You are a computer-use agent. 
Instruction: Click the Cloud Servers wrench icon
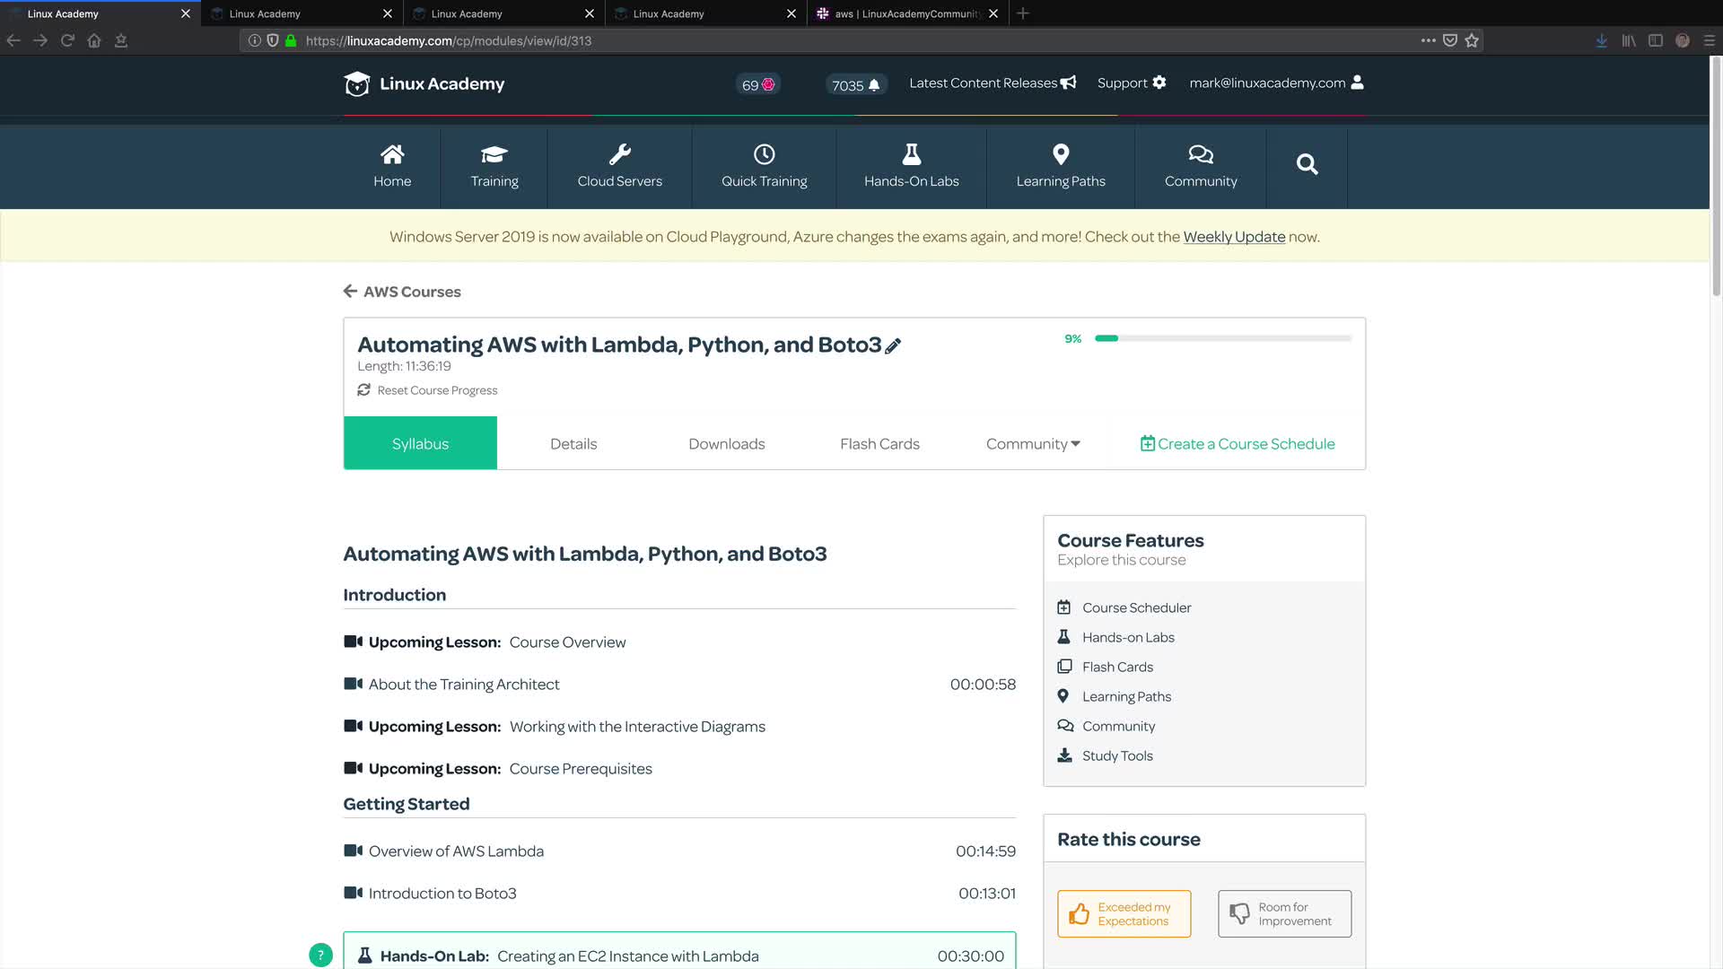click(x=619, y=154)
